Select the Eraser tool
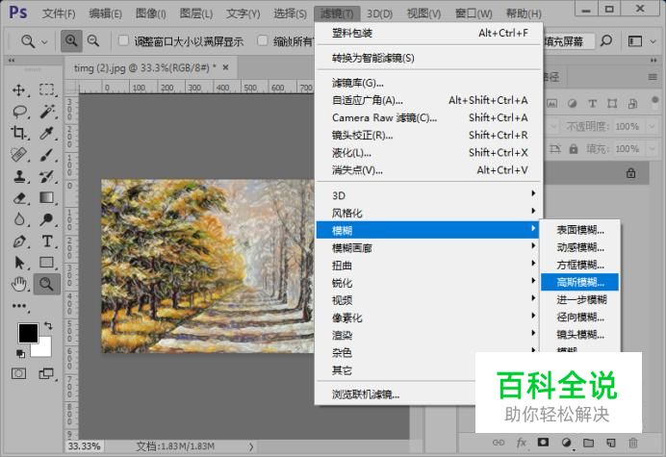 click(19, 198)
